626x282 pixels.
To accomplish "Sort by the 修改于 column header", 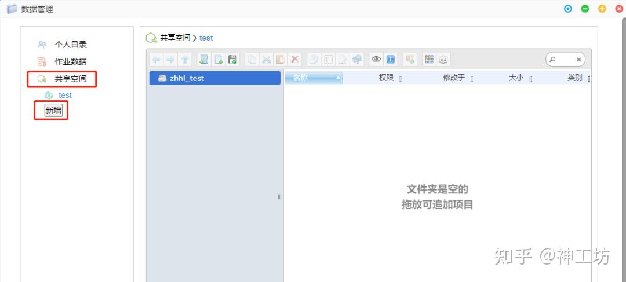I will 454,78.
